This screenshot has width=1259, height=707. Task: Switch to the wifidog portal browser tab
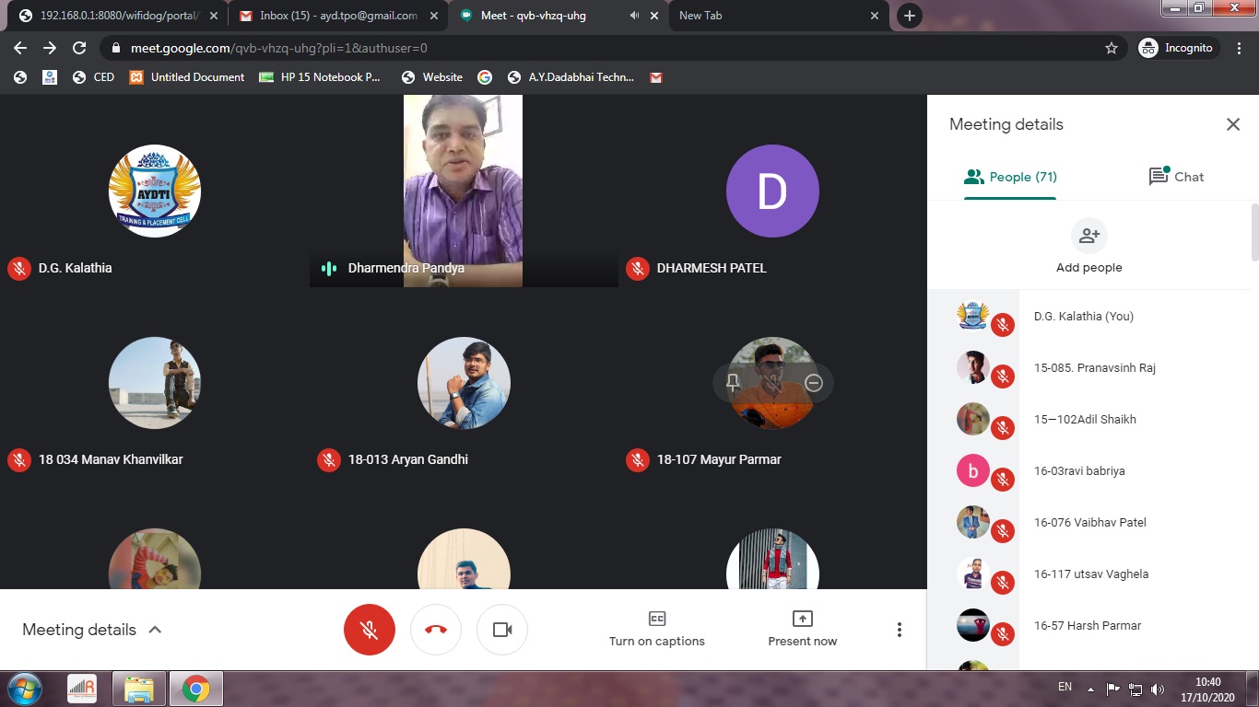click(x=115, y=16)
